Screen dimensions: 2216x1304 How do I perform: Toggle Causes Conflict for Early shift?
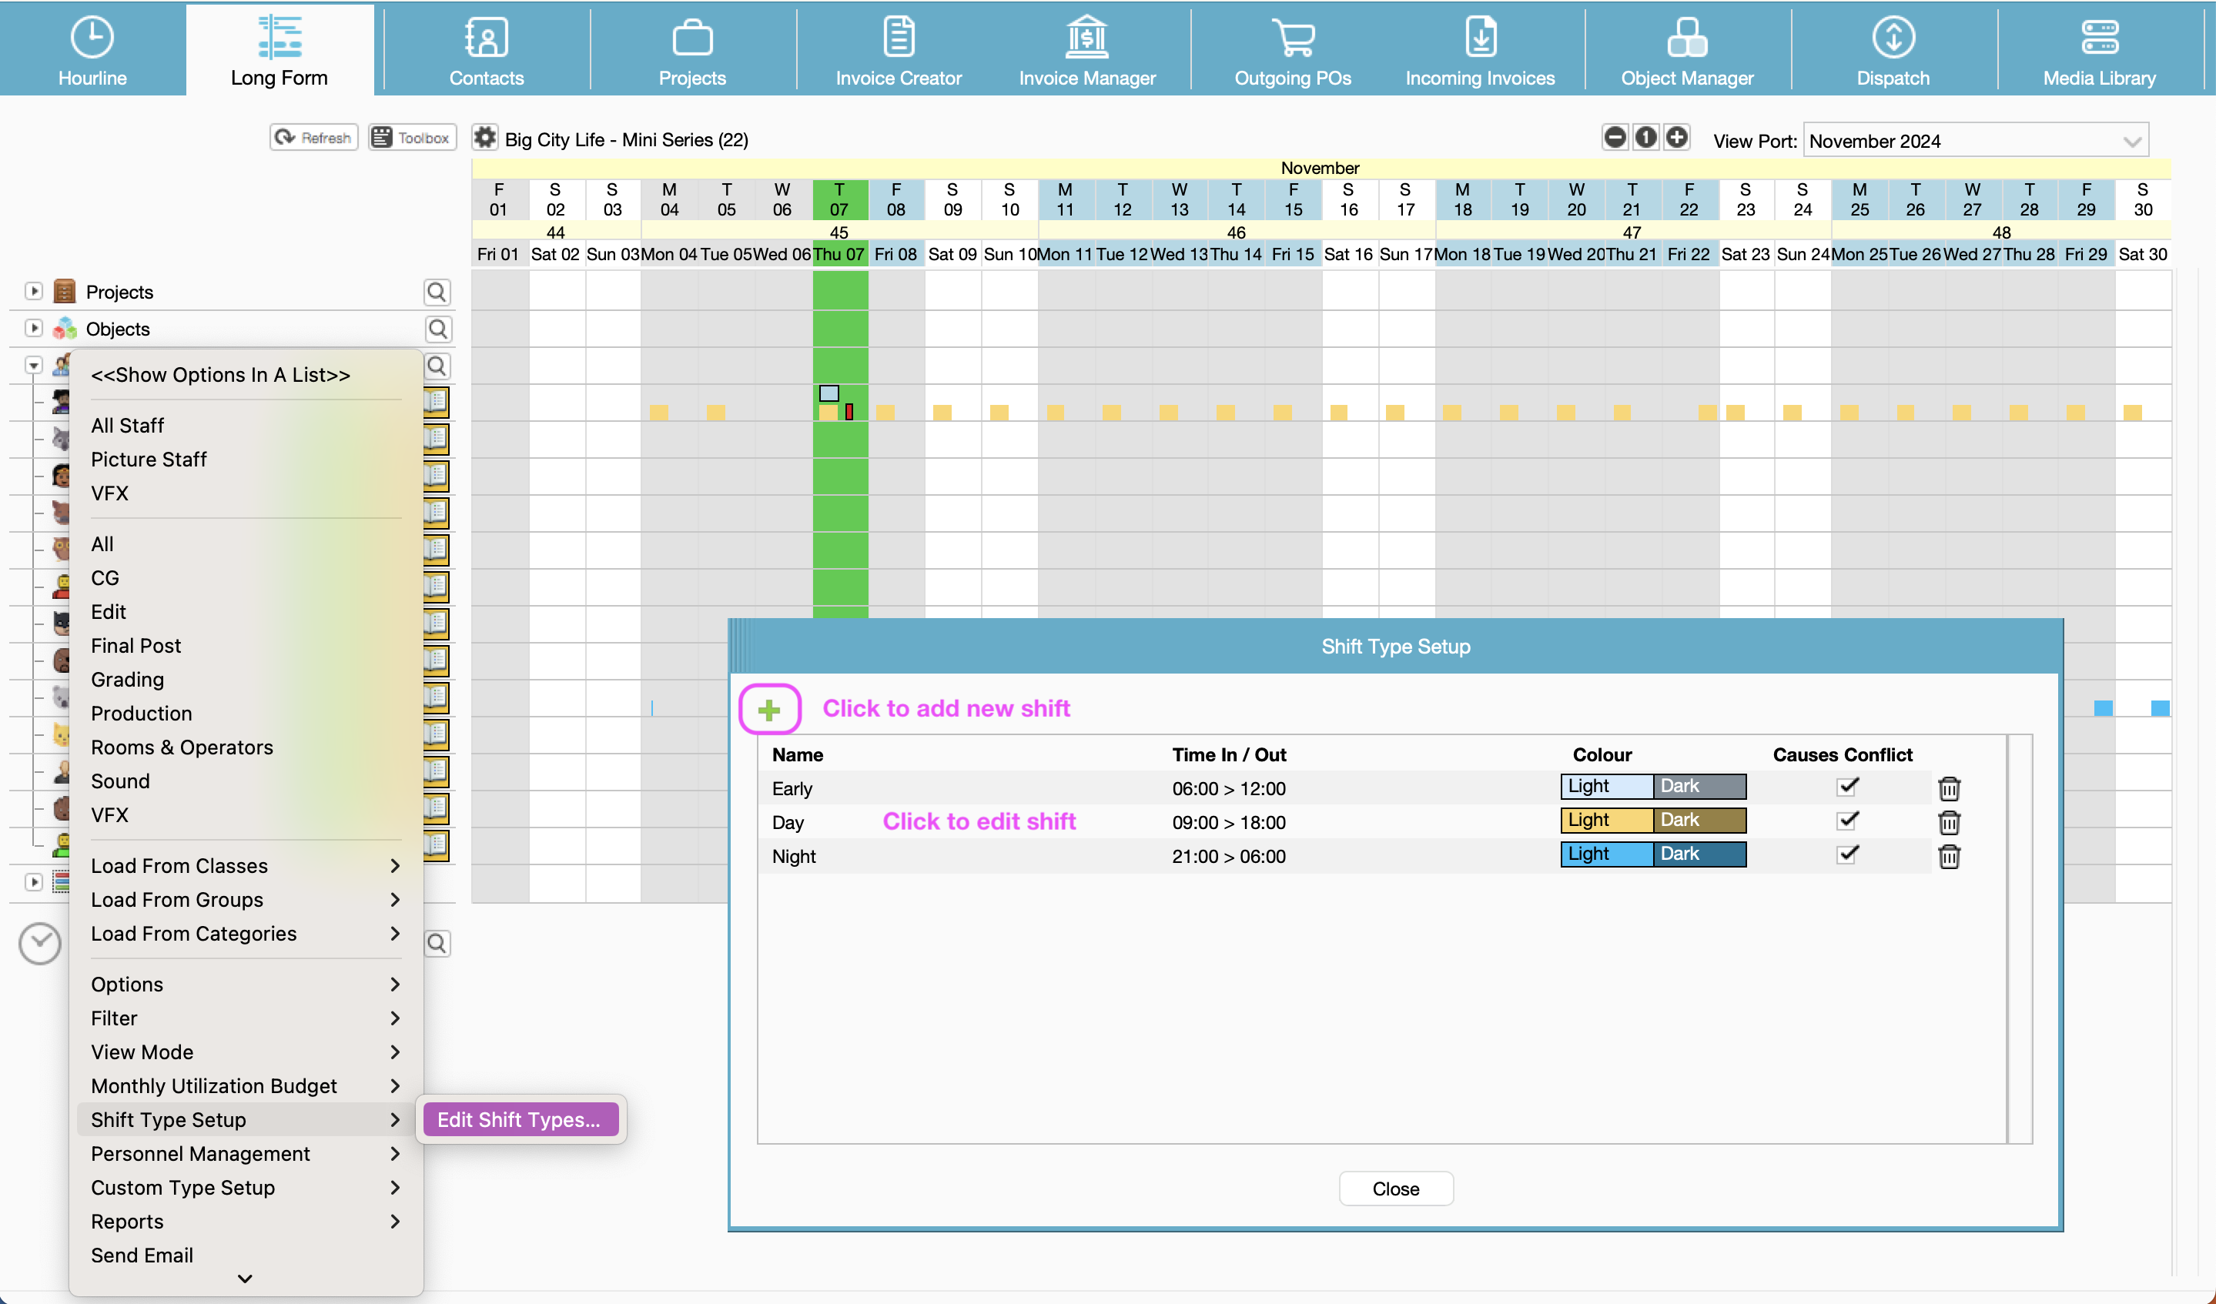point(1847,787)
